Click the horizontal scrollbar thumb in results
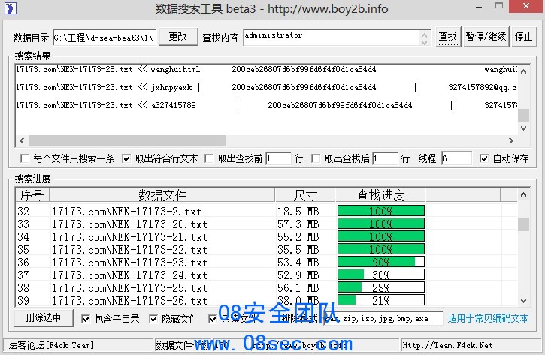Screen dimensions: 545x355 pyautogui.click(x=127, y=140)
